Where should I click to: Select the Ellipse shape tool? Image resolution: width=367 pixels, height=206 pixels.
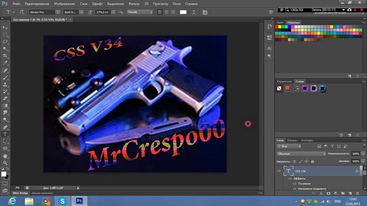coord(5,149)
